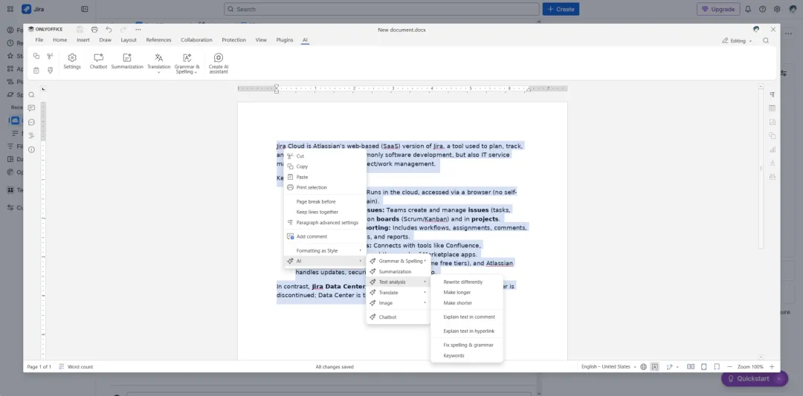Select Add comment in context menu
The image size is (803, 396).
pos(325,236)
